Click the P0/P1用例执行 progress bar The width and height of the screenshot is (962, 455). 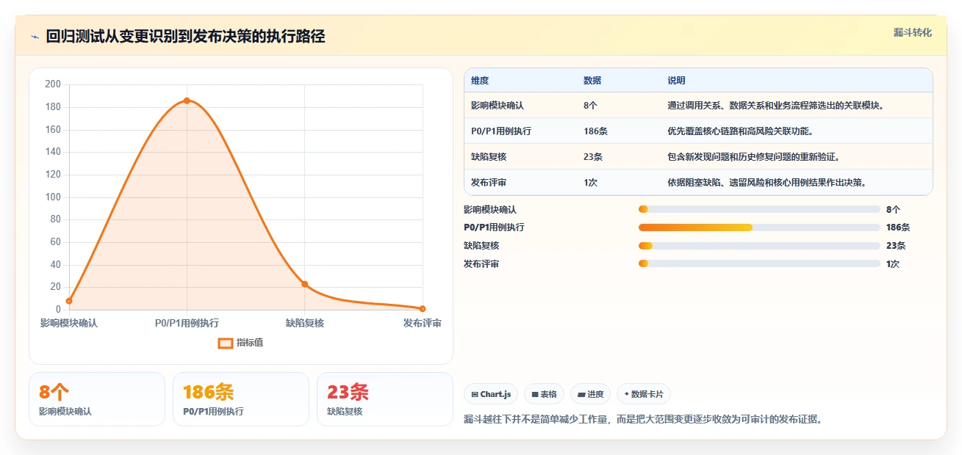tap(759, 227)
